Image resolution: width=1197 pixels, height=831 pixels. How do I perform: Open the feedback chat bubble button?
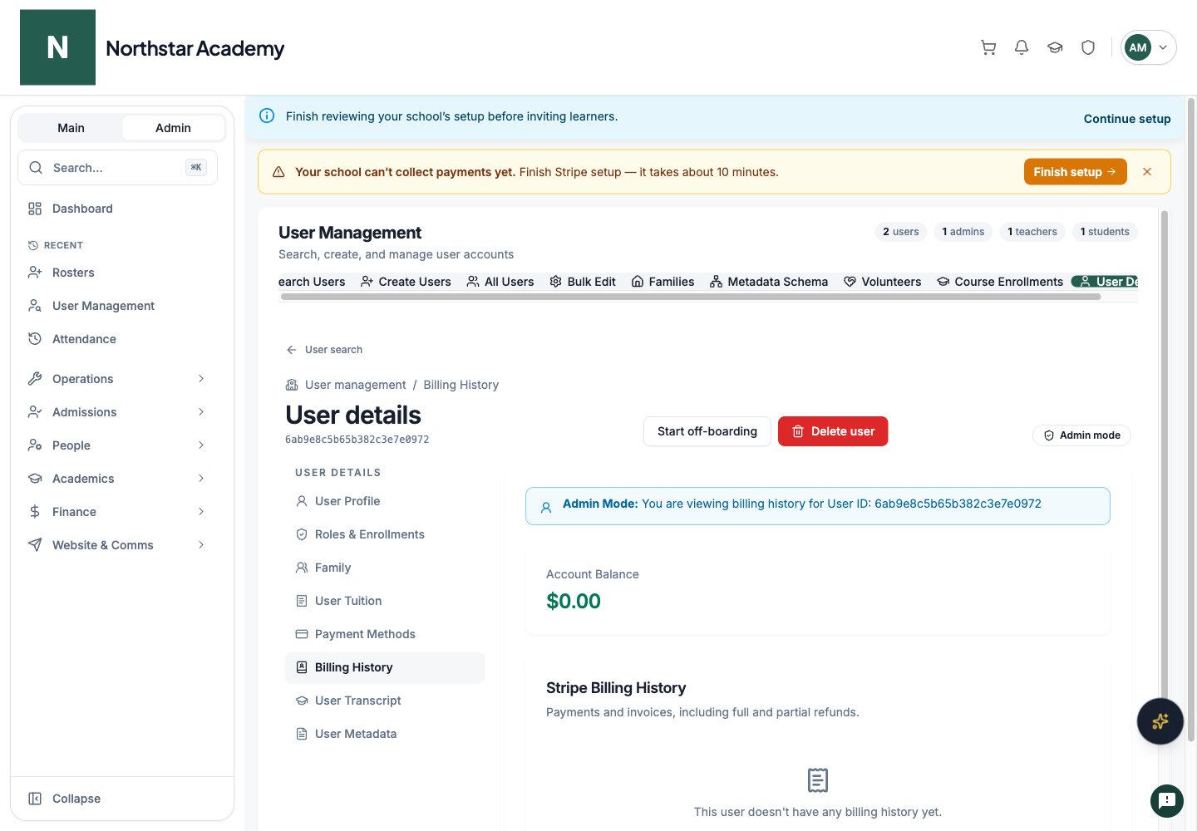pos(1166,801)
